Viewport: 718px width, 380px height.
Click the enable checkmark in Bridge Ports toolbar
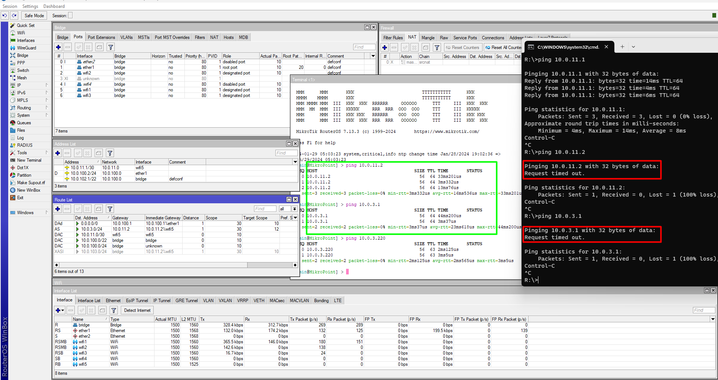(x=79, y=47)
